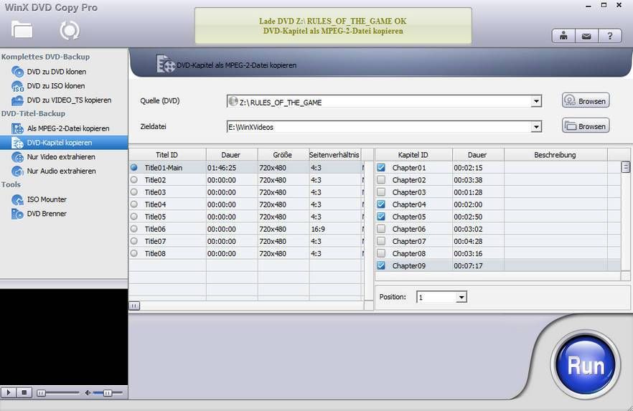Click the Beschreibung column header

tap(555, 155)
